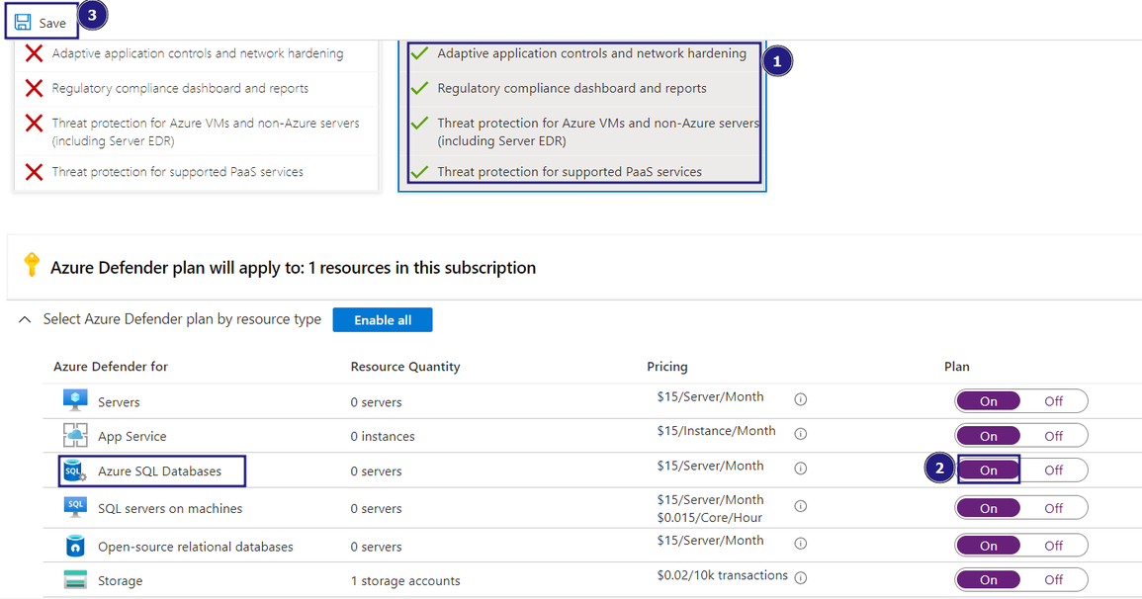Select the Azure SQL Databases row label
Screen dimensions: 1142x599
click(159, 471)
